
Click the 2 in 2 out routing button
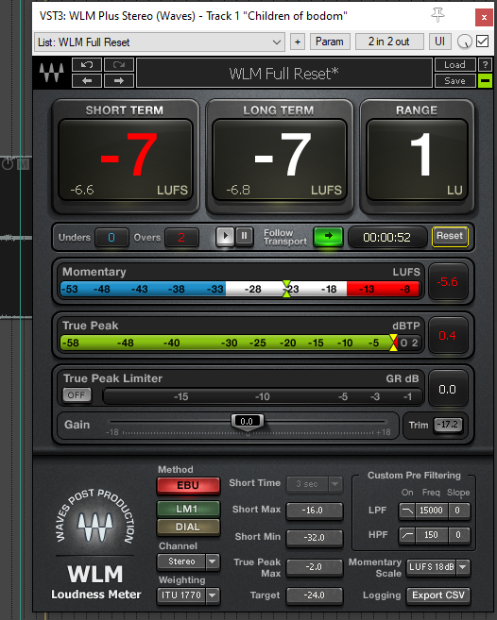(389, 42)
